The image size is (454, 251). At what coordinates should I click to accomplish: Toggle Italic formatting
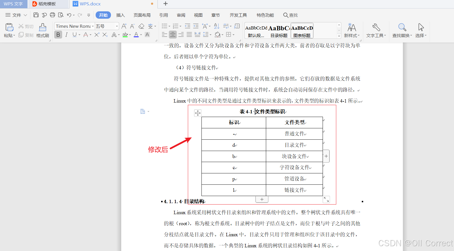click(x=66, y=35)
